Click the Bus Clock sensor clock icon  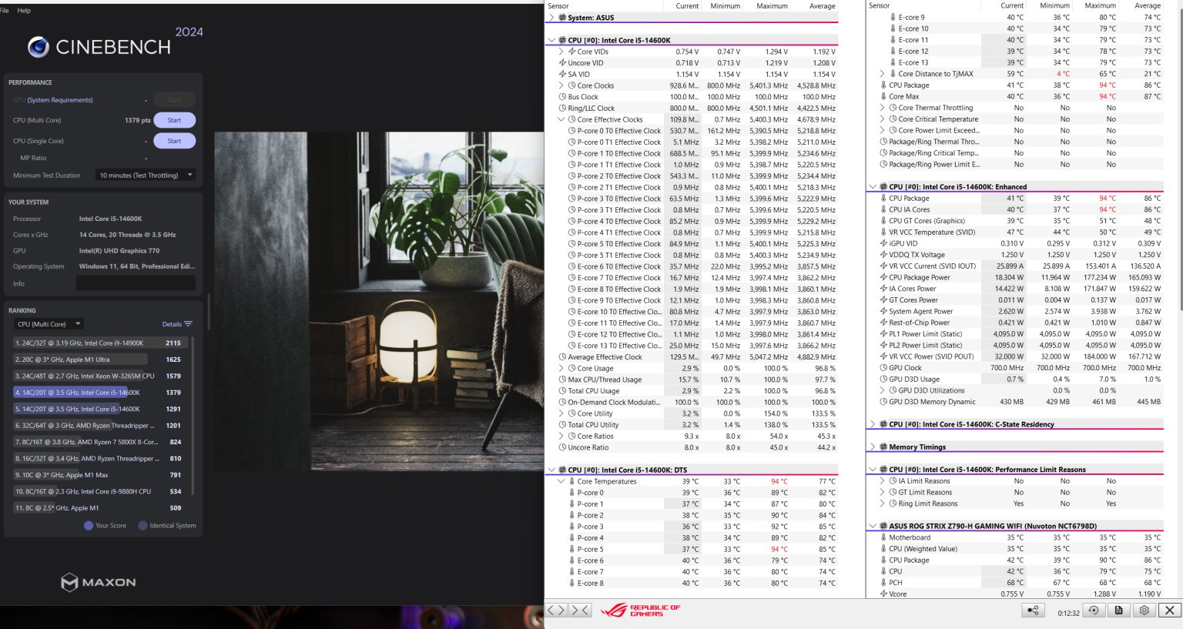click(x=562, y=97)
